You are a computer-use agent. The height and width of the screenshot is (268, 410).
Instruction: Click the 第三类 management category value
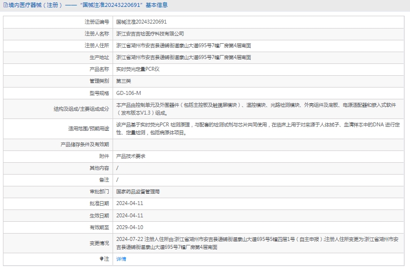123,81
